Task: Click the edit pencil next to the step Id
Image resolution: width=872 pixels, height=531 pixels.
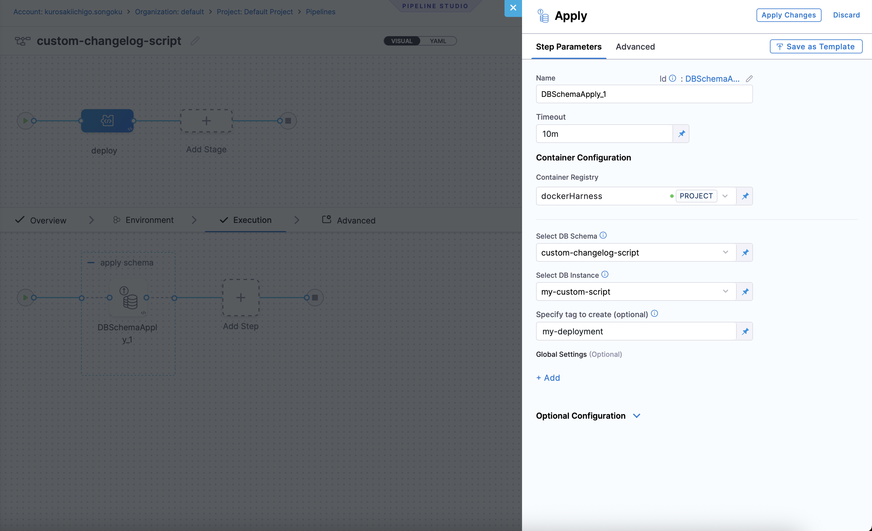Action: click(749, 78)
